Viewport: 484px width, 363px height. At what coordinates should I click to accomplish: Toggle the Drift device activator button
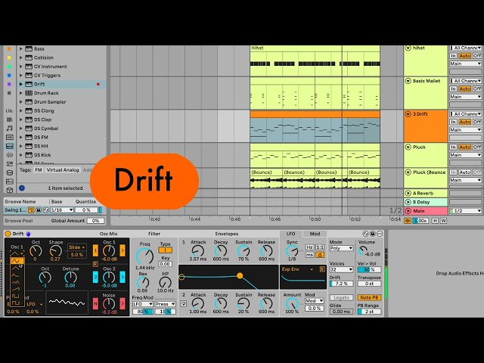point(8,234)
